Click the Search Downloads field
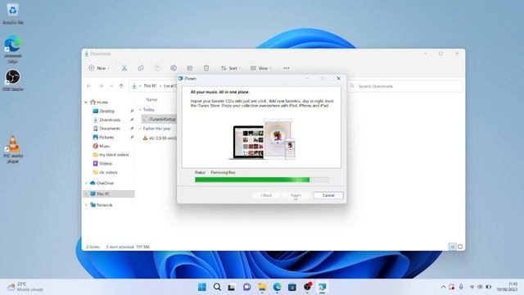 [x=405, y=86]
